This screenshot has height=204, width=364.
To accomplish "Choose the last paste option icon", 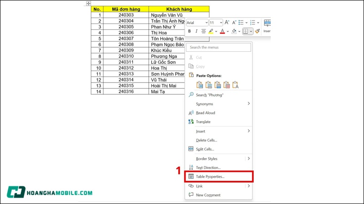I will 236,84.
